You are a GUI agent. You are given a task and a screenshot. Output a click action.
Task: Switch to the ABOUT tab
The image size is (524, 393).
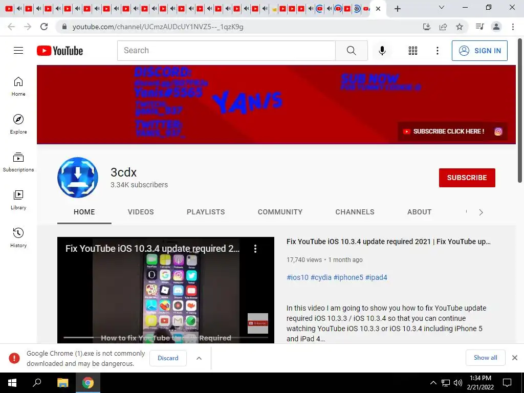[419, 212]
